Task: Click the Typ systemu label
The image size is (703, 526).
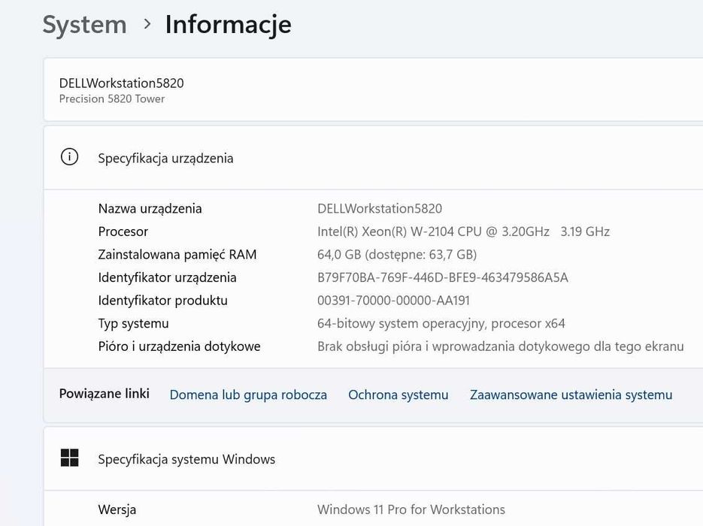Action: [x=134, y=323]
